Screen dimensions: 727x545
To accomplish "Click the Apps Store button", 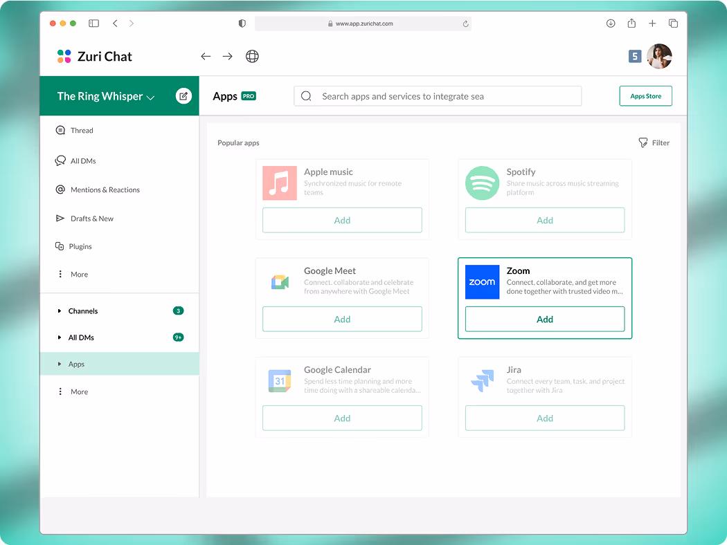I will click(x=645, y=96).
